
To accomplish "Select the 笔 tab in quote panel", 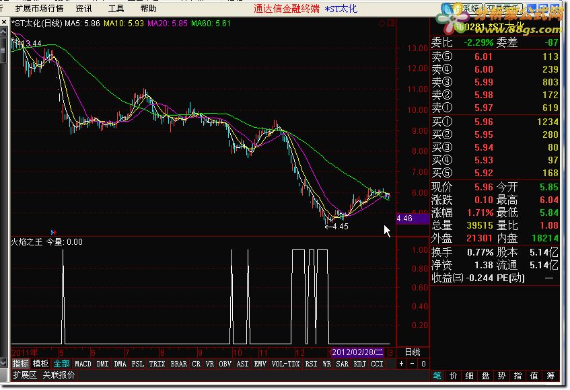I will (x=437, y=376).
